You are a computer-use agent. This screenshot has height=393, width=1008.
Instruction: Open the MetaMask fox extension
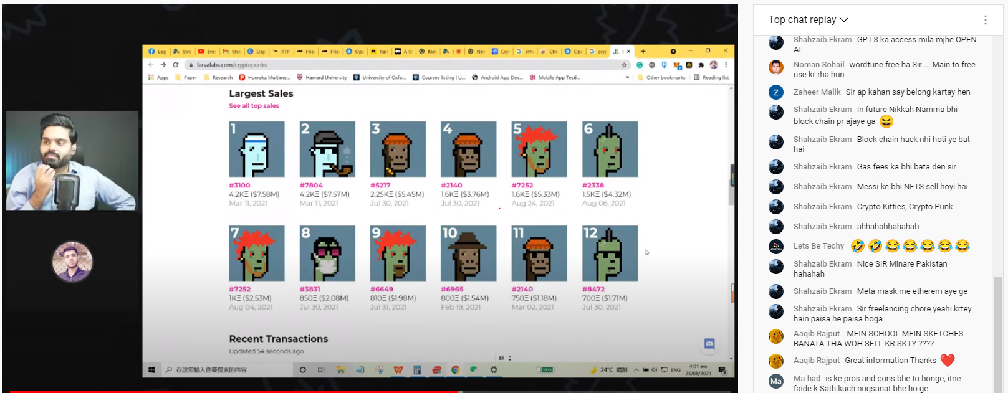point(677,65)
